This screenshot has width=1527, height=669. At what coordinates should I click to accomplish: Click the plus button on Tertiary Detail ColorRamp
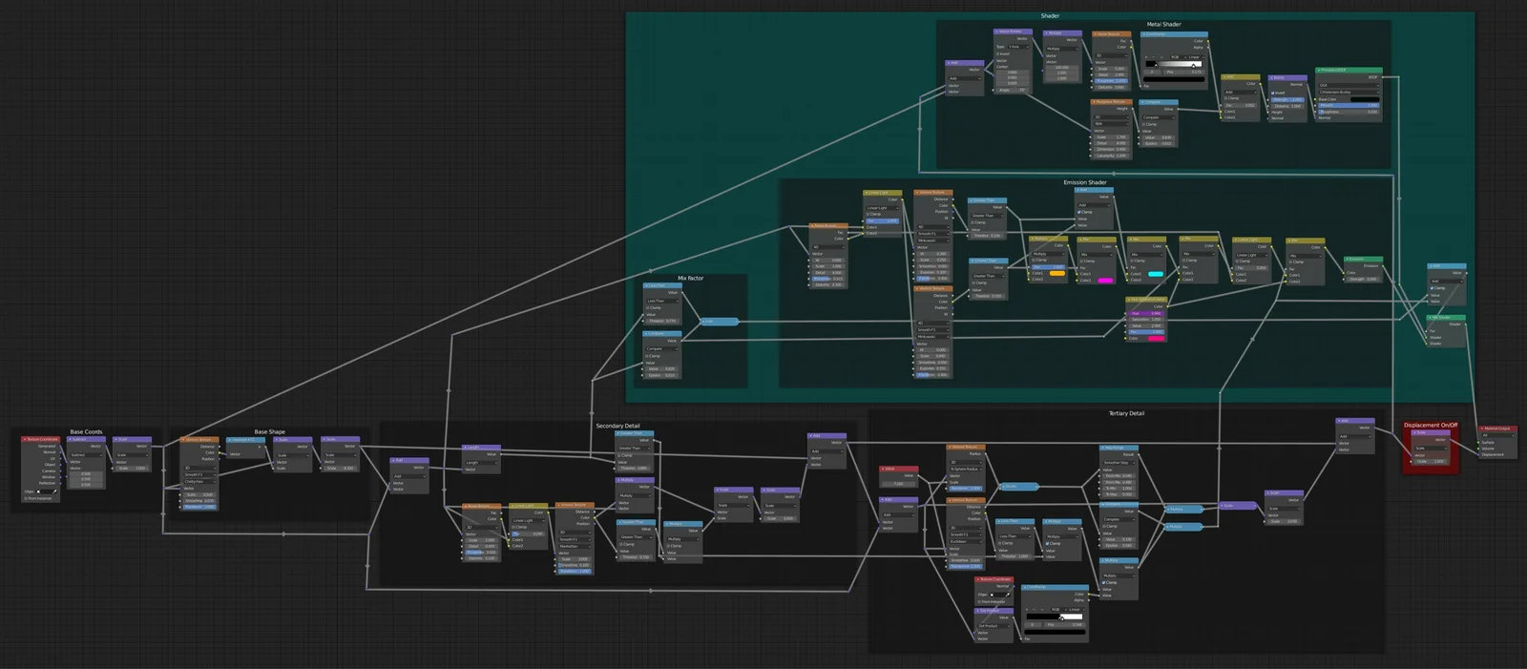[1027, 610]
